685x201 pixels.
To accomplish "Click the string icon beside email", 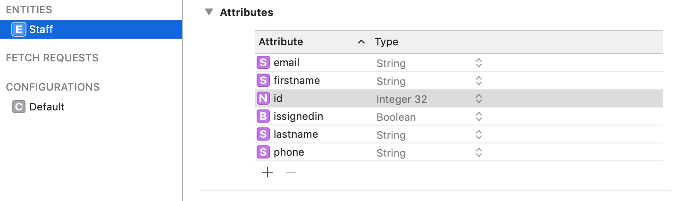I will (x=263, y=63).
